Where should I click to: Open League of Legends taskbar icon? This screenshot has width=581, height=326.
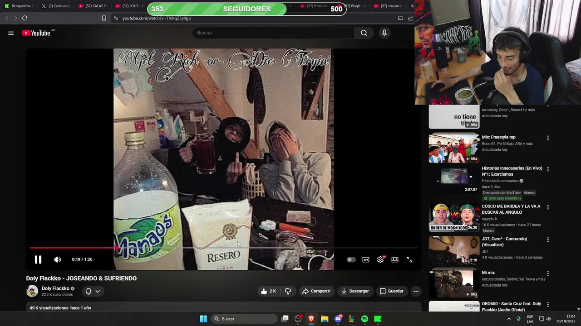click(x=351, y=319)
